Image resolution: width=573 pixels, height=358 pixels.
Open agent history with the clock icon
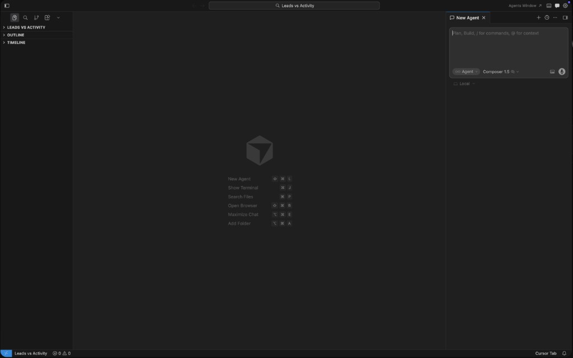(547, 17)
